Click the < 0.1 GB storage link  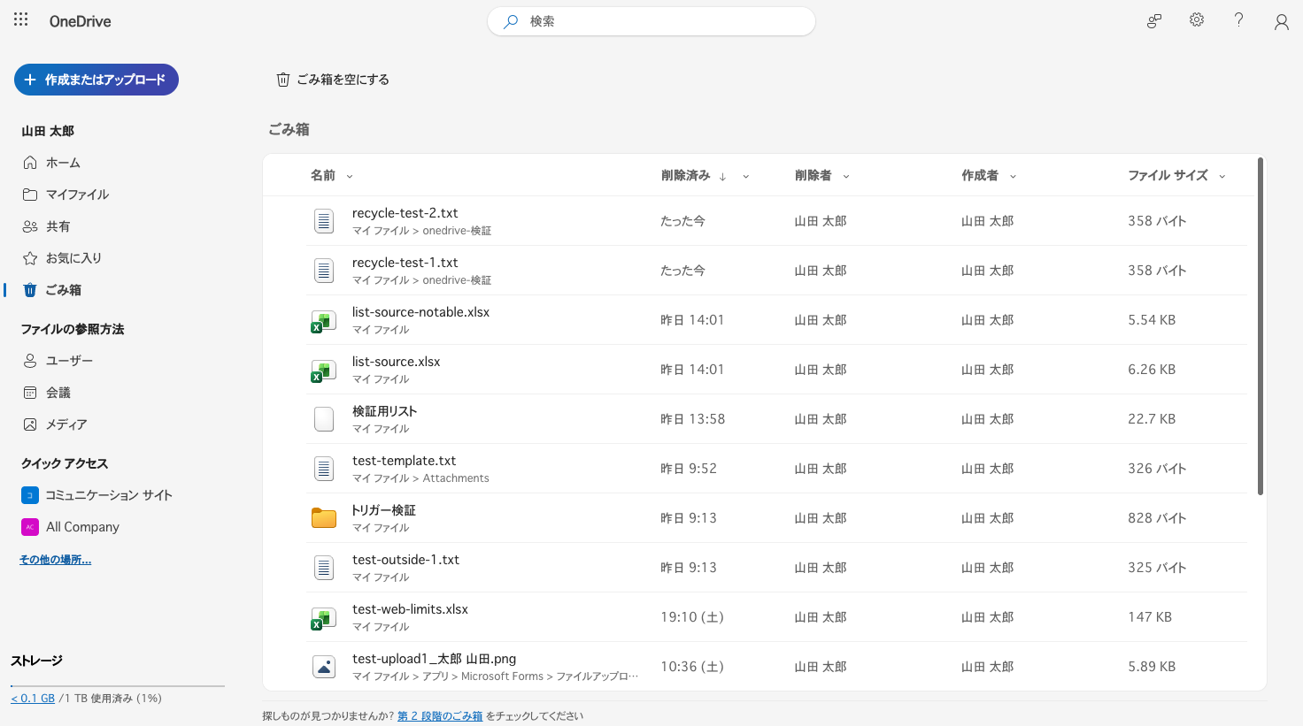click(33, 699)
